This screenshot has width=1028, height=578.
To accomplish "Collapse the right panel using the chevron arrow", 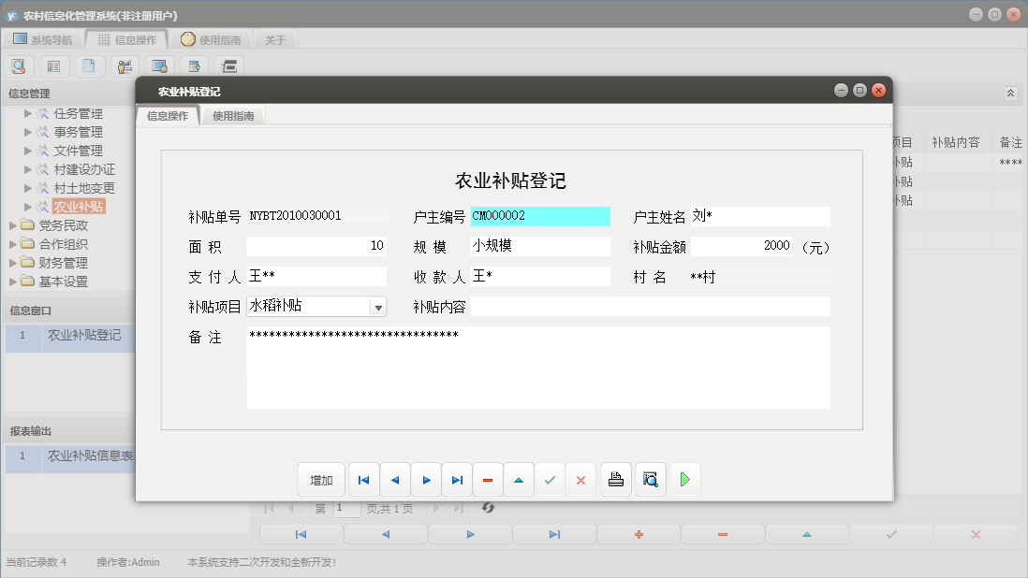I will [x=1009, y=94].
